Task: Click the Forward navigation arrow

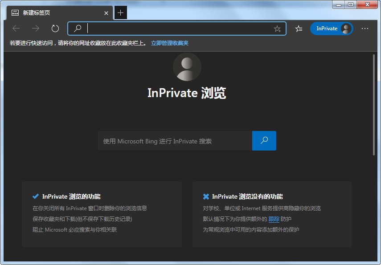Action: 35,28
